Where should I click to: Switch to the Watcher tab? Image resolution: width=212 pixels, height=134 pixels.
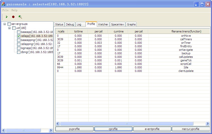(x=103, y=24)
